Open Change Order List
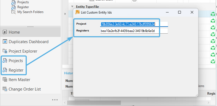217x106 pixels. click(25, 89)
